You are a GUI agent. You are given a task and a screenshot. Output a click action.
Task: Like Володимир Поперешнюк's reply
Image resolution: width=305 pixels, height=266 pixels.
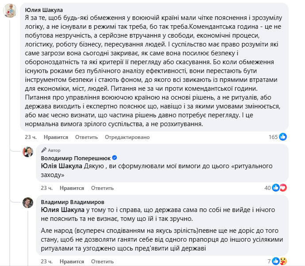[x=74, y=188]
